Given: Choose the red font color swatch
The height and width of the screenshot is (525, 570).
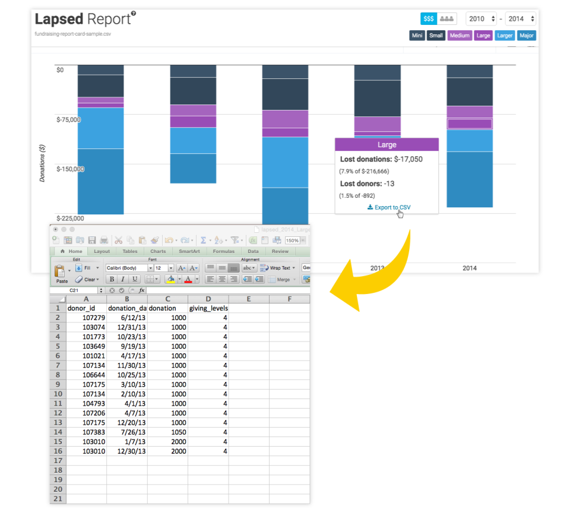Looking at the screenshot, I should click(188, 279).
